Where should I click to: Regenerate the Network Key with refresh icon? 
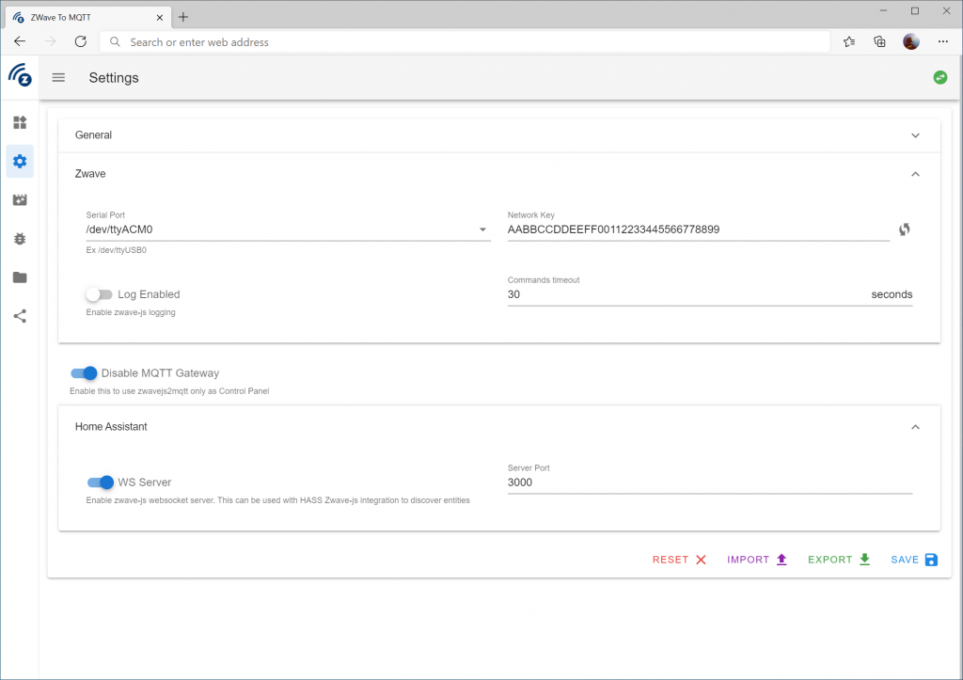pyautogui.click(x=904, y=229)
